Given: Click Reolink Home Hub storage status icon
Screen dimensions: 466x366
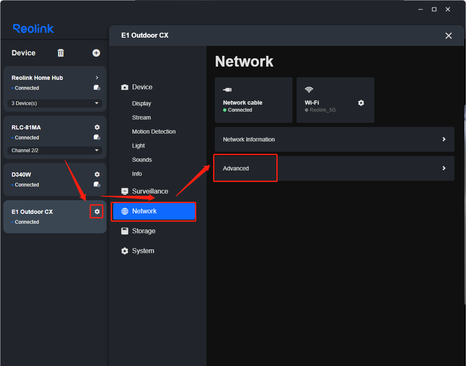Looking at the screenshot, I should click(x=97, y=88).
